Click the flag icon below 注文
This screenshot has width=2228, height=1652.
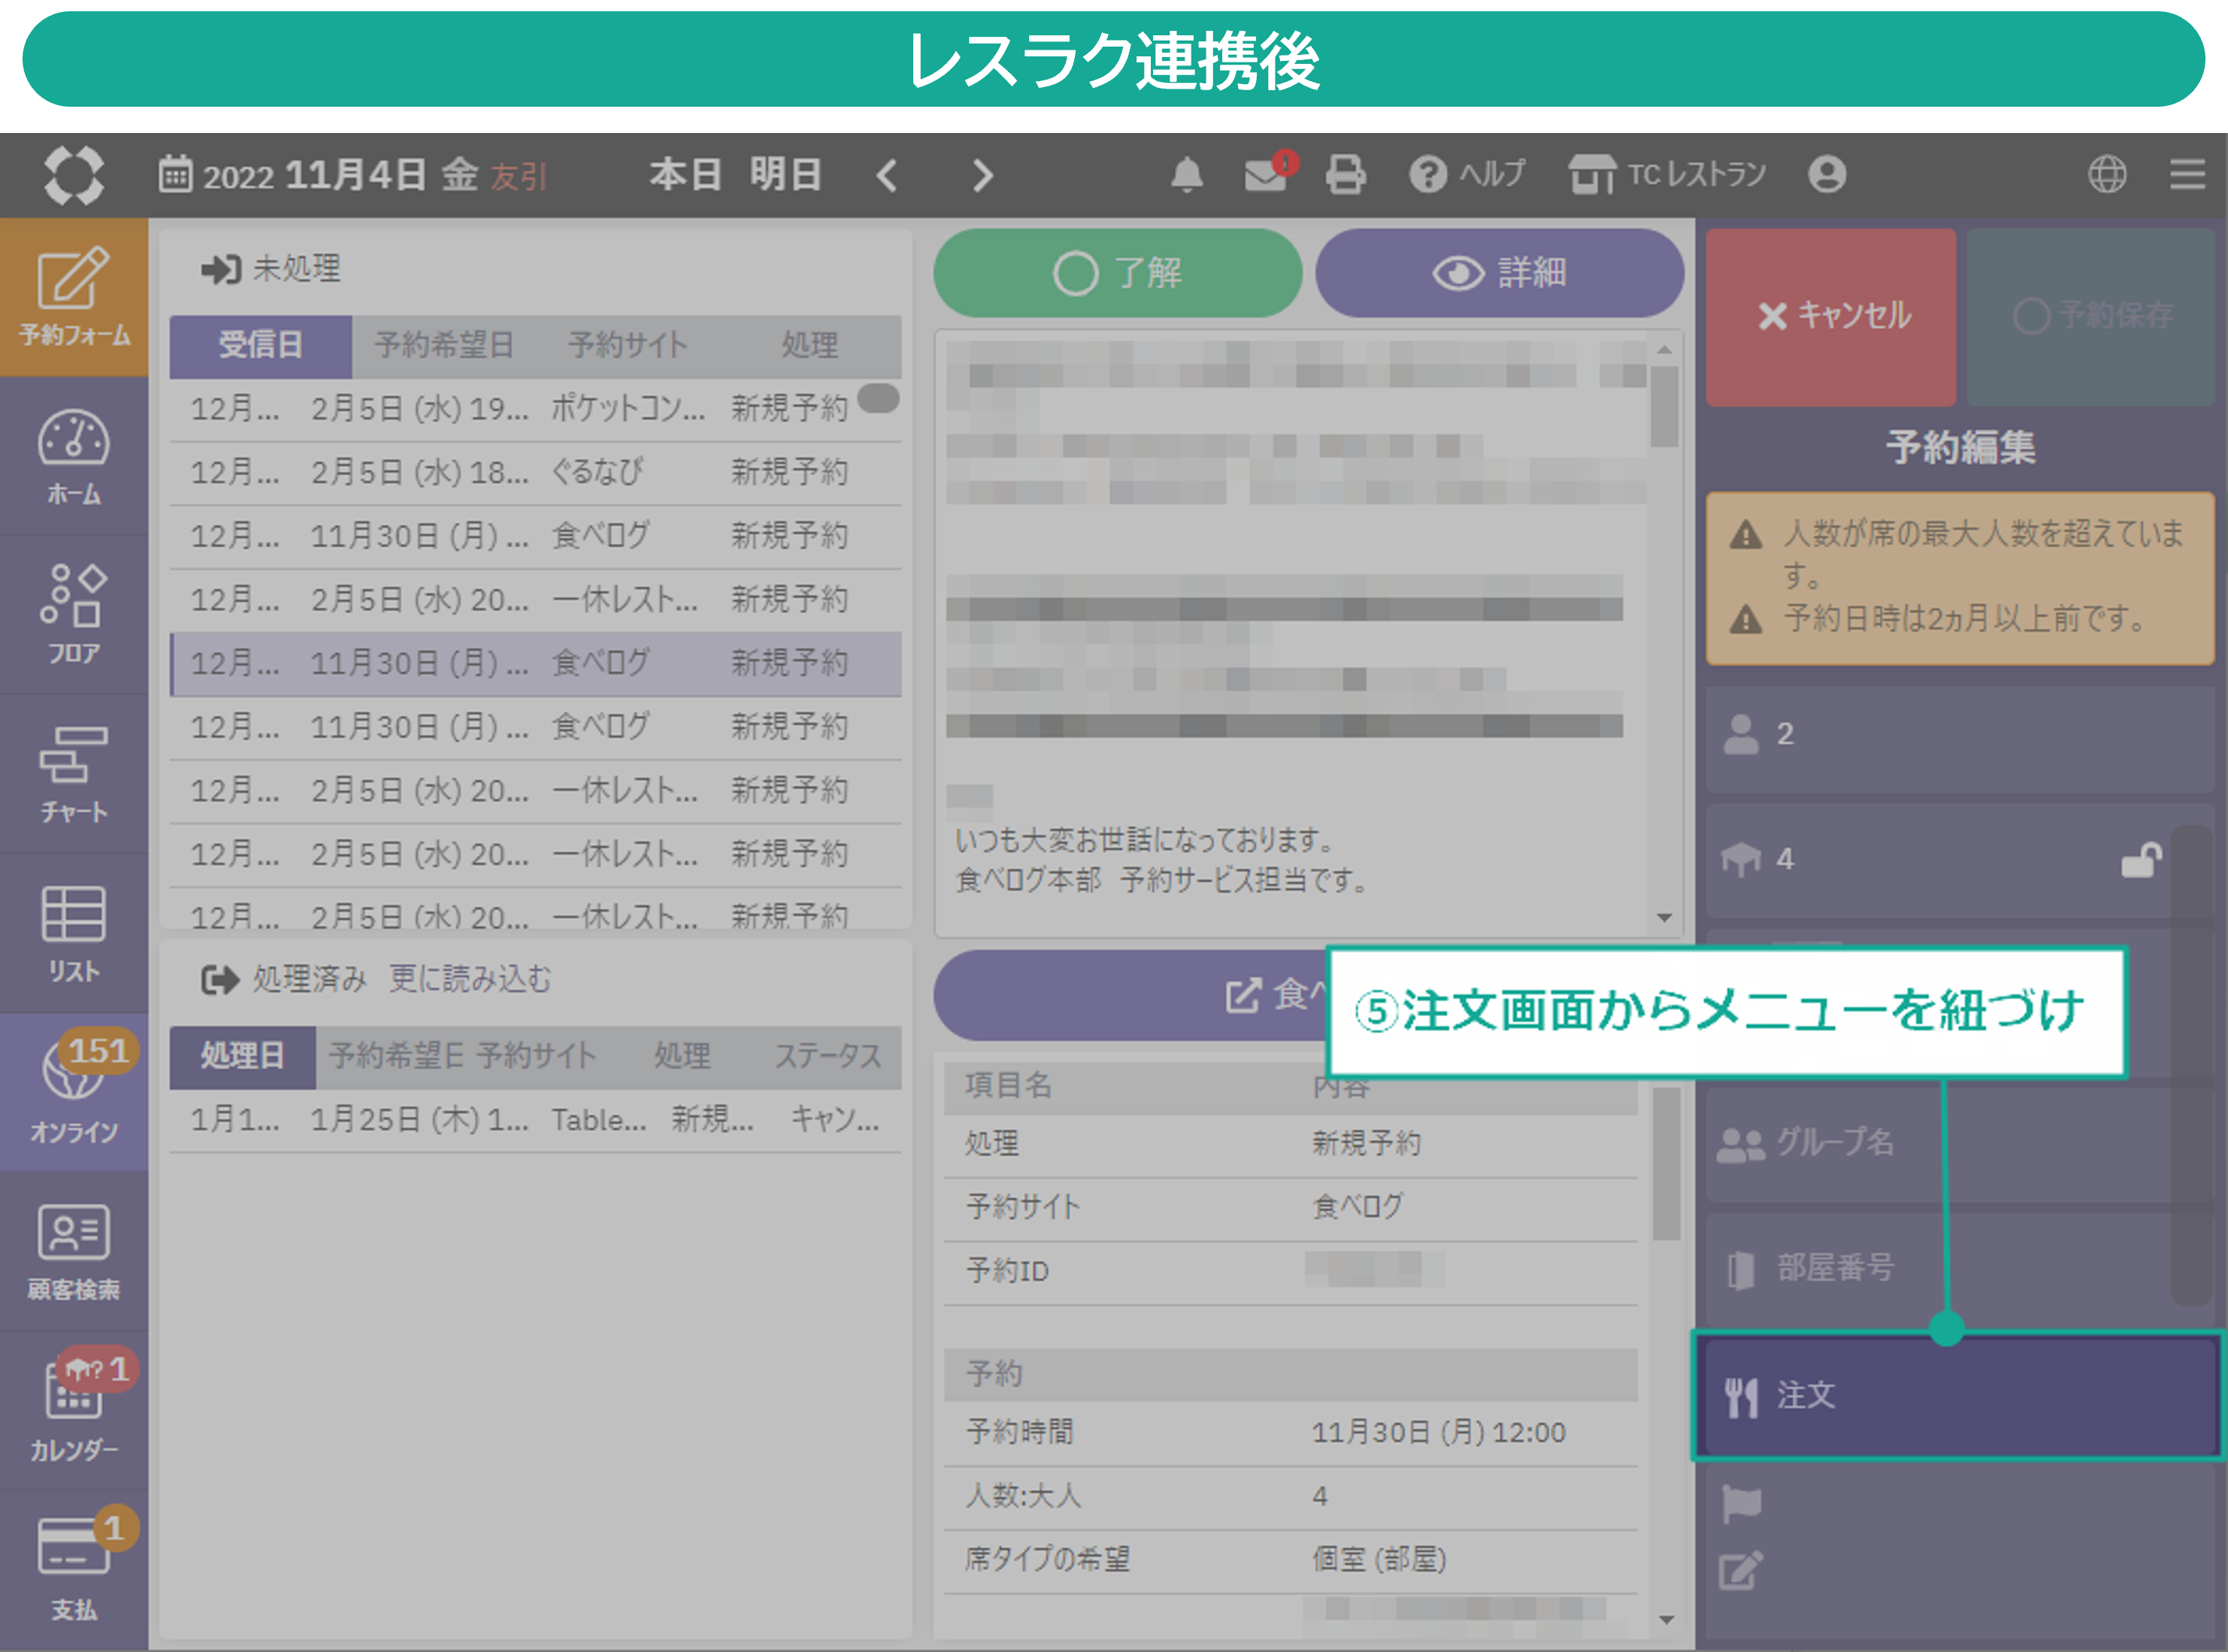point(1741,1505)
